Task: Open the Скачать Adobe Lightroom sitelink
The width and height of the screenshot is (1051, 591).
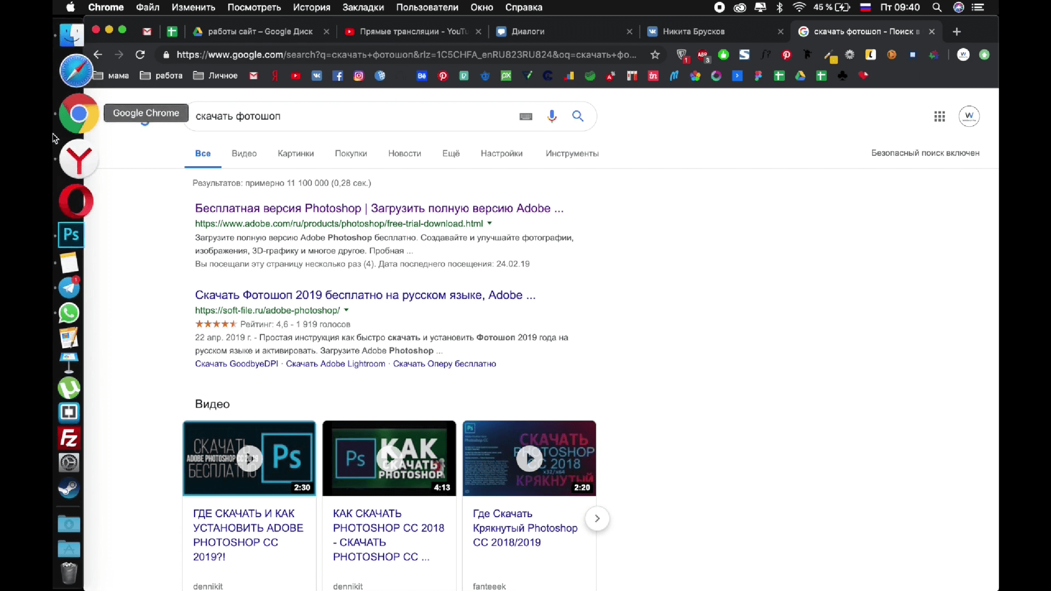Action: pos(336,363)
